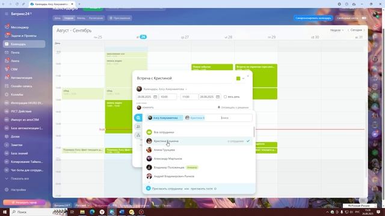The height and width of the screenshot is (216, 385).
Task: Deselect Кристина Кошкина in the employee list
Action: [x=199, y=141]
